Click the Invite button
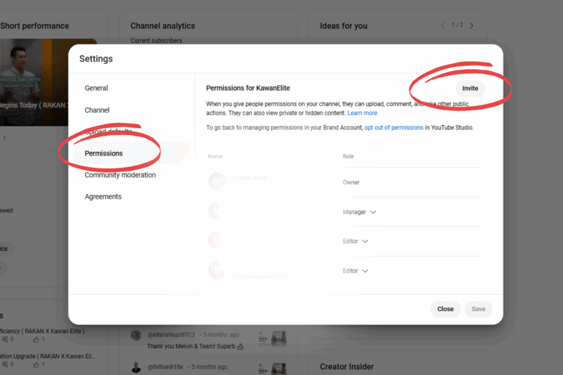 tap(470, 88)
